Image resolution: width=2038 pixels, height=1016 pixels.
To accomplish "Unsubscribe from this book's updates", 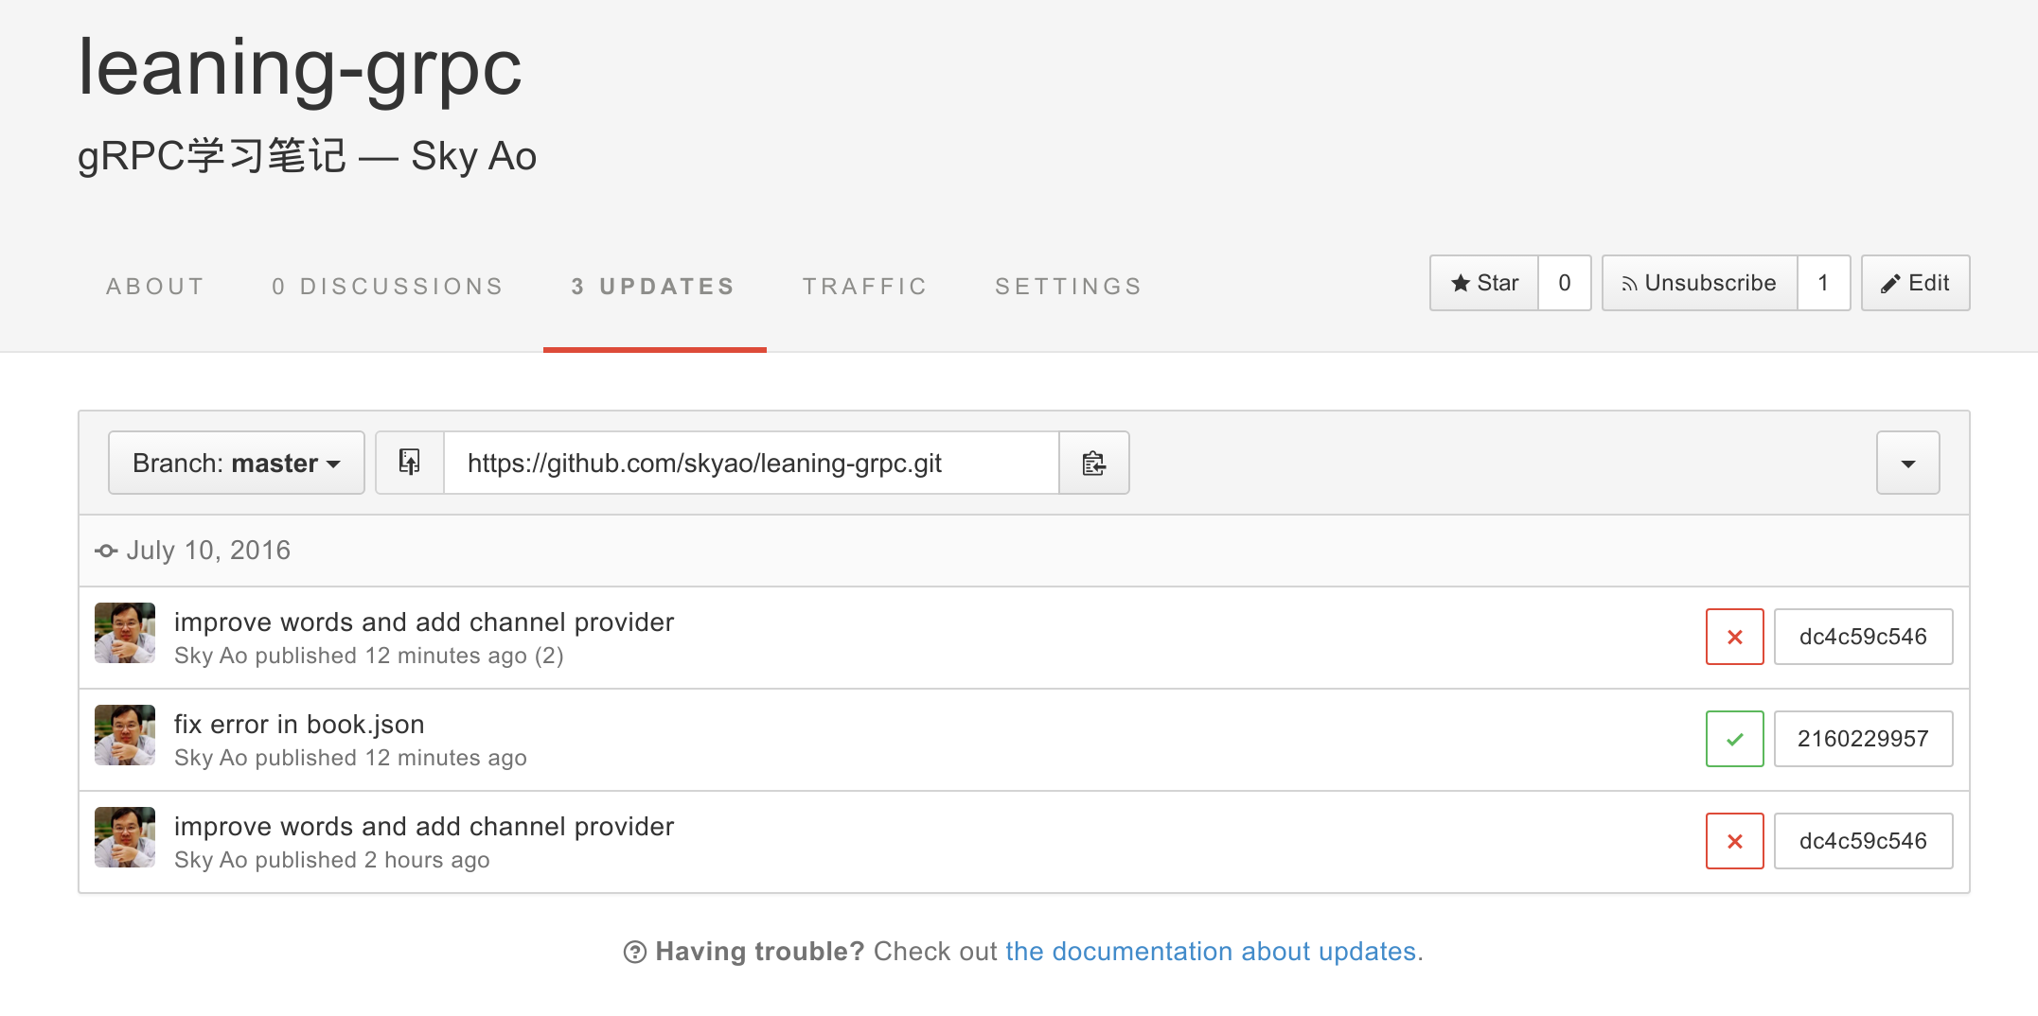I will 1699,283.
